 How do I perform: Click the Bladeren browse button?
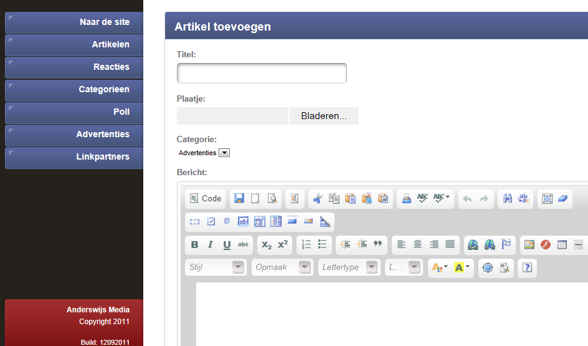[324, 116]
